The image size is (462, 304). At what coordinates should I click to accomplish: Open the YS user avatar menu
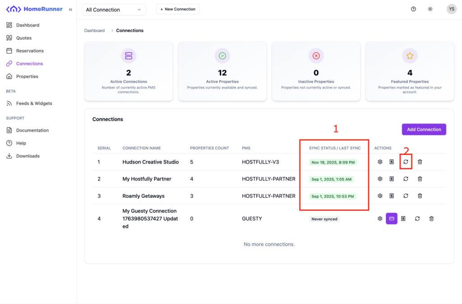[451, 9]
